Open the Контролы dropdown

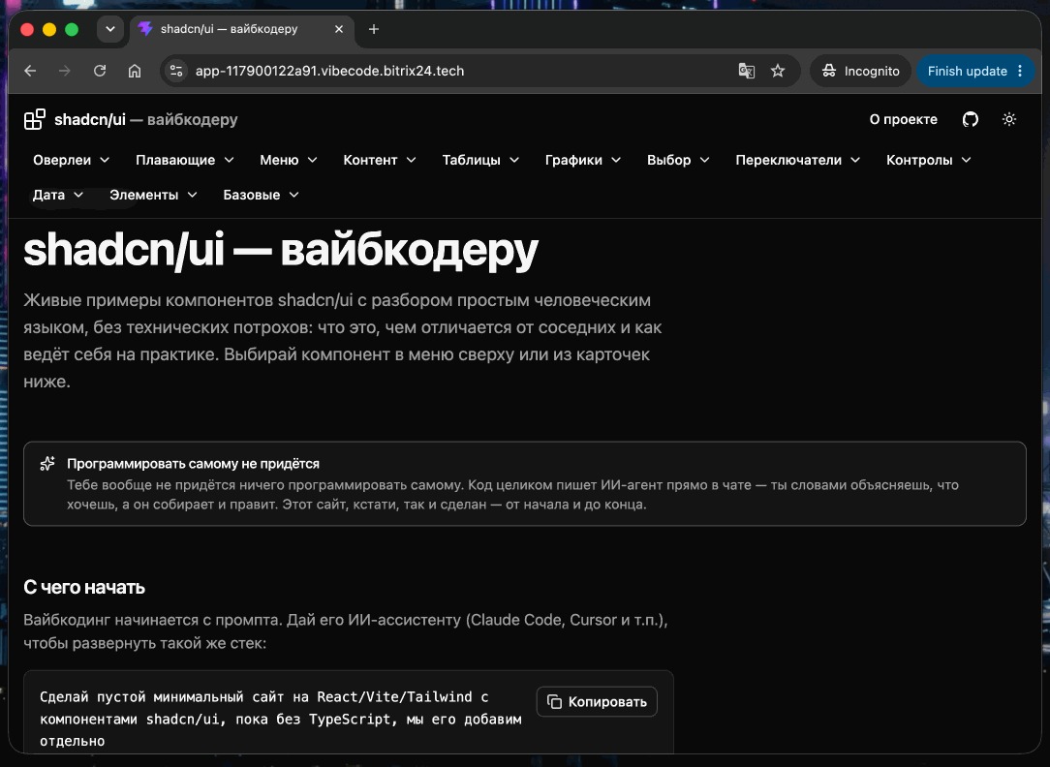tap(928, 160)
